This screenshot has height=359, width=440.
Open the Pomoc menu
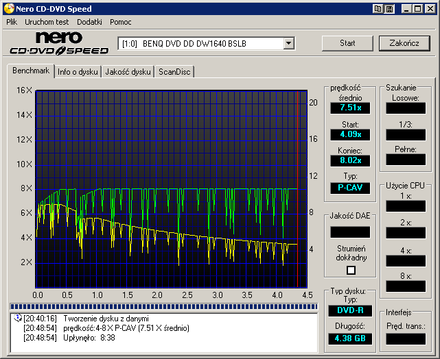point(120,22)
